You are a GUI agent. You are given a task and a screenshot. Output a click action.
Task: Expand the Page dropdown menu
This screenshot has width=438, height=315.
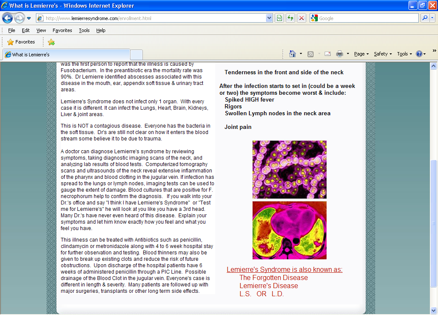[361, 54]
